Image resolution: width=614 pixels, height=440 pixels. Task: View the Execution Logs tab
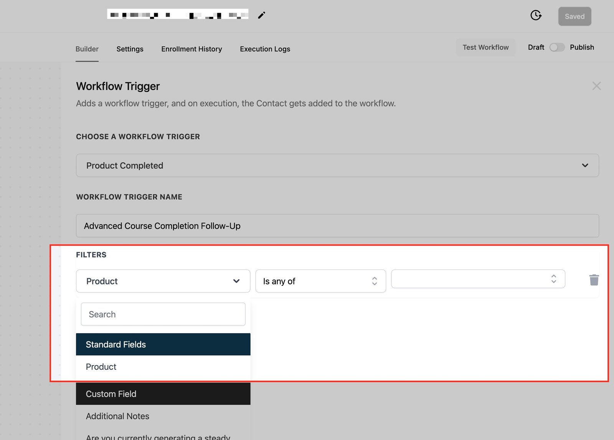[x=265, y=49]
